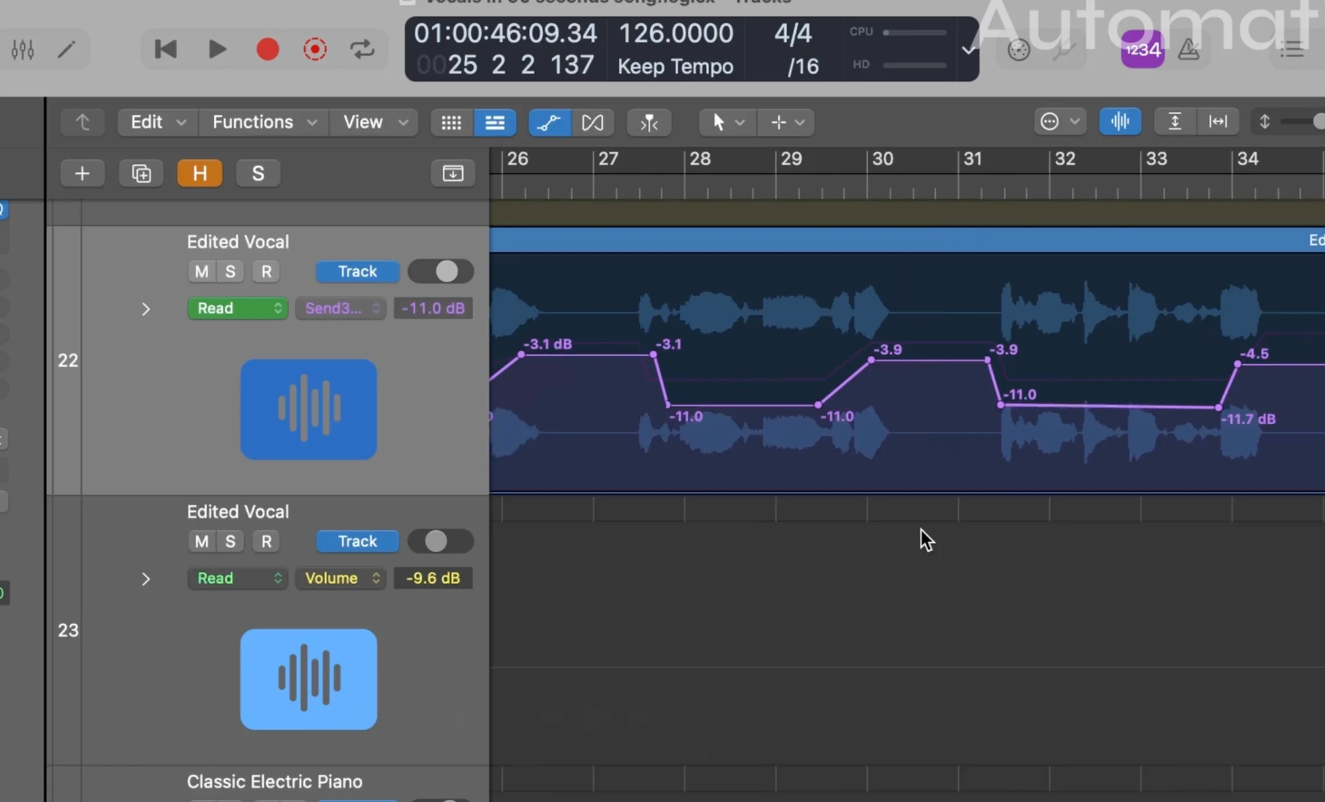Image resolution: width=1325 pixels, height=802 pixels.
Task: Toggle the Metronome click button
Action: [x=1189, y=50]
